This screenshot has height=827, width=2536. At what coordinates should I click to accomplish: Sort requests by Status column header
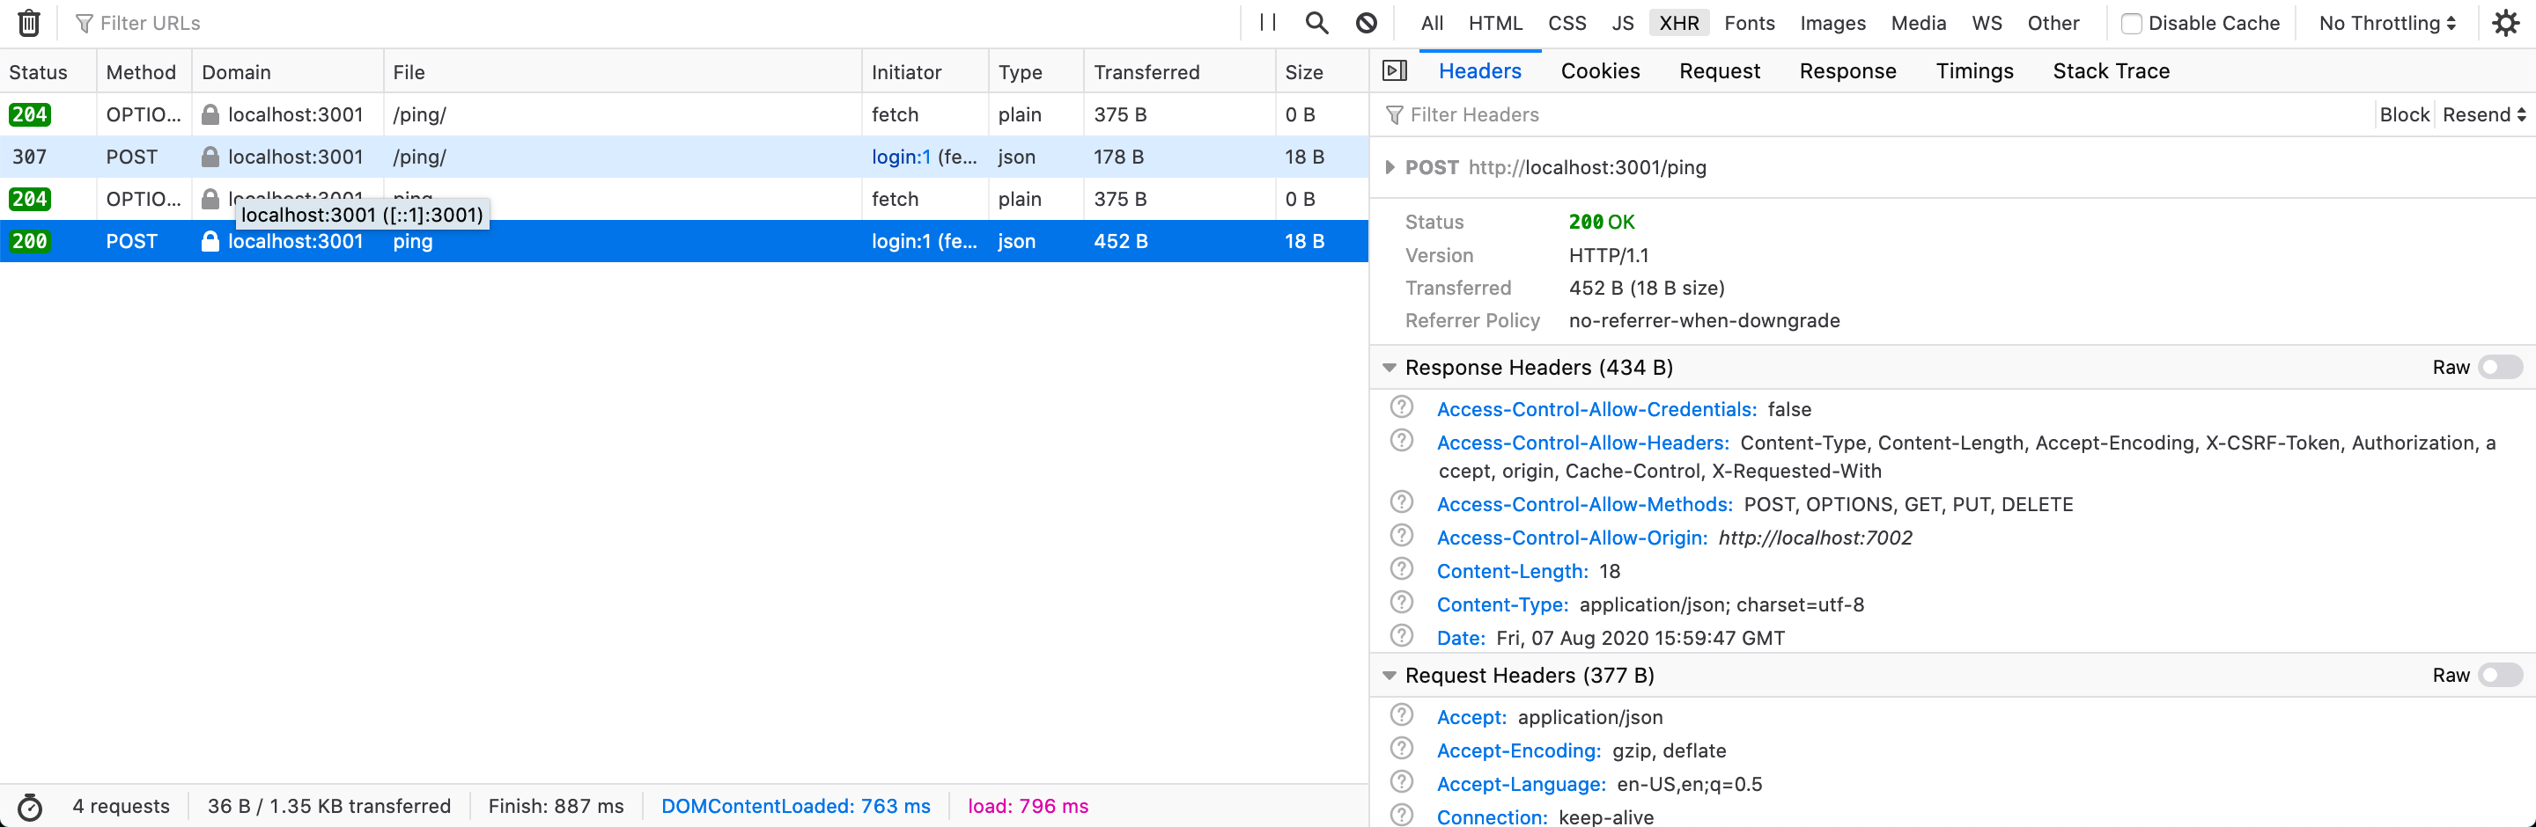click(x=48, y=72)
